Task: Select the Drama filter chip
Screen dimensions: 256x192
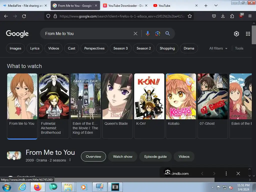Action: click(189, 48)
